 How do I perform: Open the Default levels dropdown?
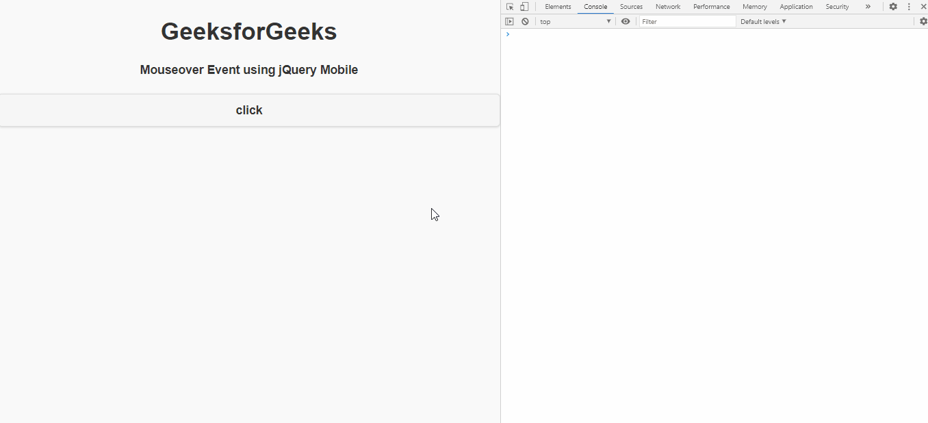coord(762,21)
